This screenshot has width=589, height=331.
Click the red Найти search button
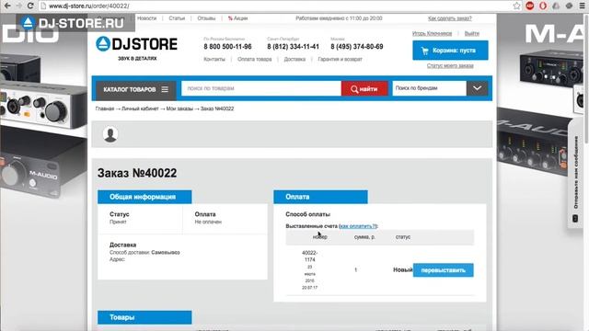pos(364,88)
